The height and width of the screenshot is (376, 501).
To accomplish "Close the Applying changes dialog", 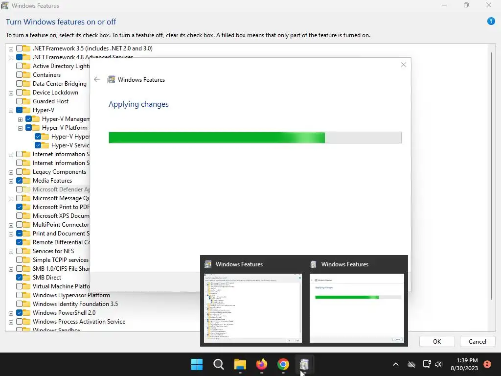I will (x=404, y=65).
